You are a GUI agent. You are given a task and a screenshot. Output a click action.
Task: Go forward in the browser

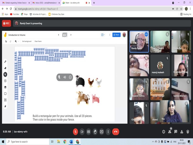pos(7,9)
